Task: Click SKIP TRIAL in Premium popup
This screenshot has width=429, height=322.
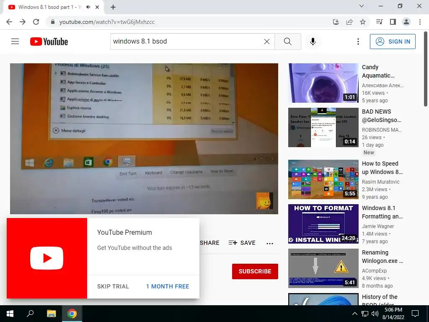Action: pyautogui.click(x=113, y=286)
